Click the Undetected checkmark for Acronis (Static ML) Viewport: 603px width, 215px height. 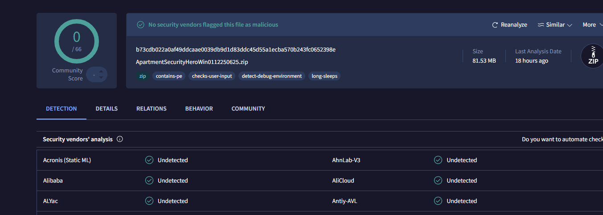click(149, 160)
